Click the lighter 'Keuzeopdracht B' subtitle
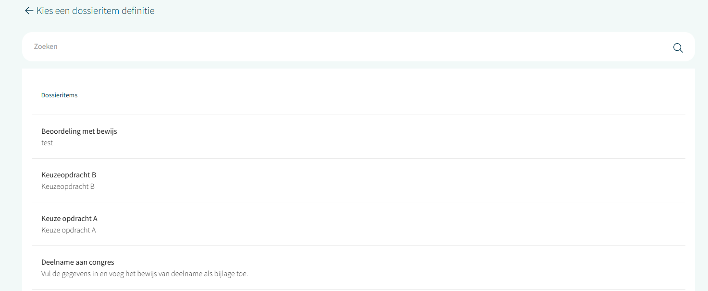Image resolution: width=708 pixels, height=291 pixels. (68, 186)
